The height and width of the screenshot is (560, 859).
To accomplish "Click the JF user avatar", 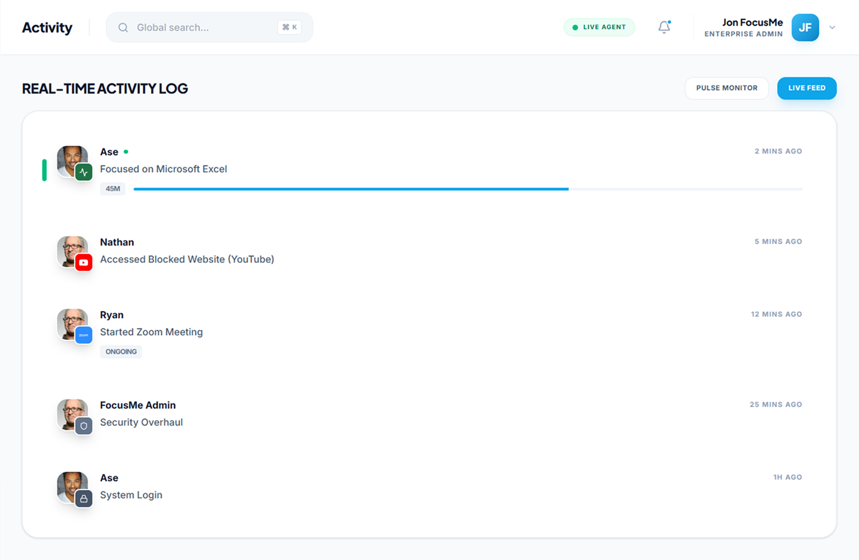I will pos(804,28).
